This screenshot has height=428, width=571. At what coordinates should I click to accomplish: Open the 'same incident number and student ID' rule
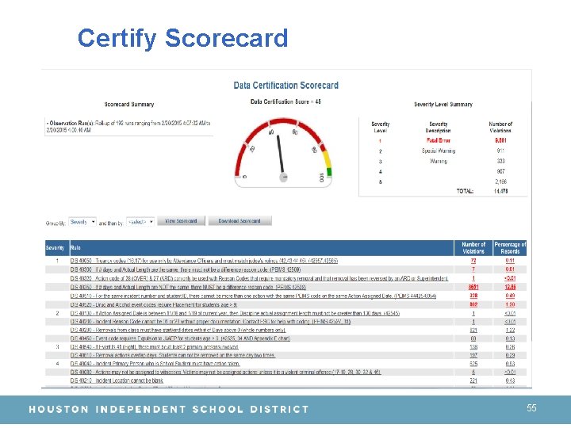click(253, 296)
